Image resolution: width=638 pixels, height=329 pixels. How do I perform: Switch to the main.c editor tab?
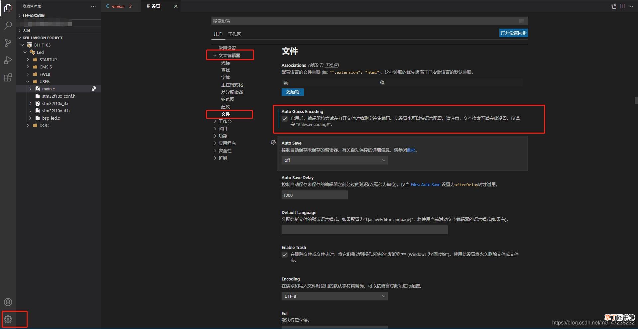[121, 6]
